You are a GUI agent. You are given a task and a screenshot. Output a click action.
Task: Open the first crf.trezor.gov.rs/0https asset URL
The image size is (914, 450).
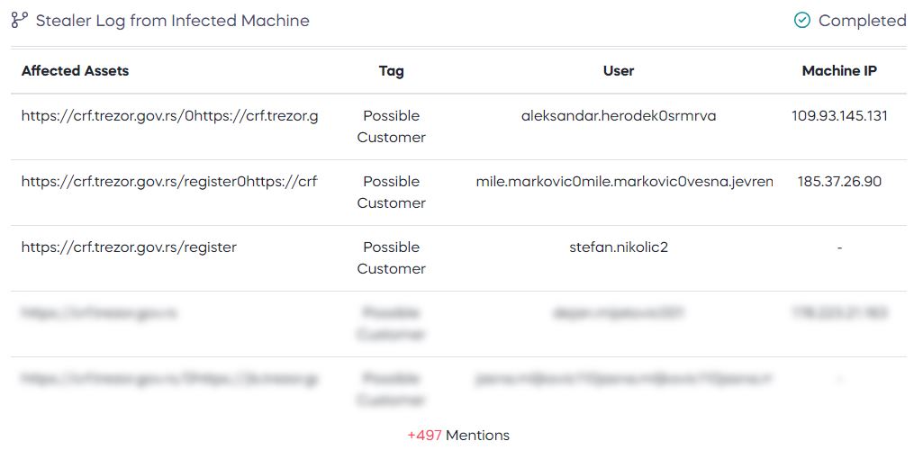[x=169, y=116]
